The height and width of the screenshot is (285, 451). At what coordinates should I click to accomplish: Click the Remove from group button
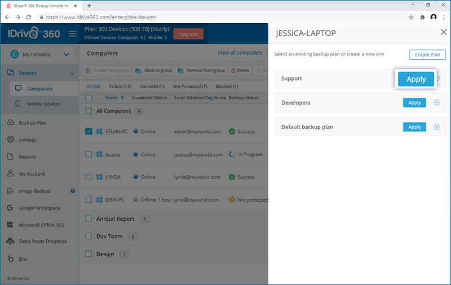(x=201, y=70)
